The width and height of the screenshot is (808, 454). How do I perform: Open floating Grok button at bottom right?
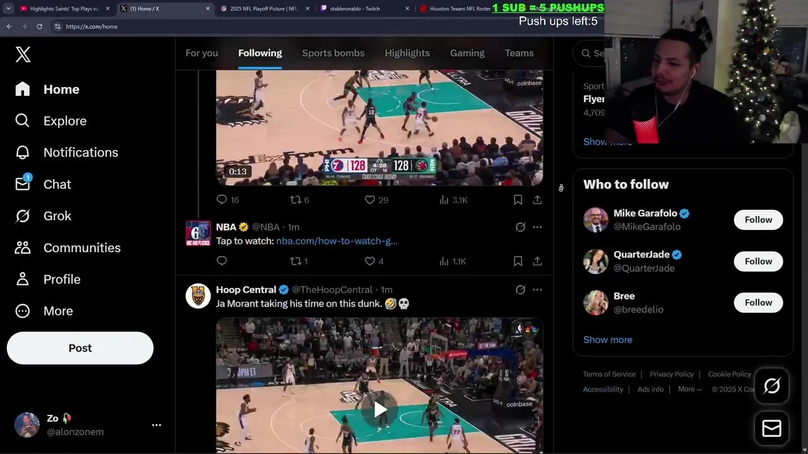[x=771, y=386]
